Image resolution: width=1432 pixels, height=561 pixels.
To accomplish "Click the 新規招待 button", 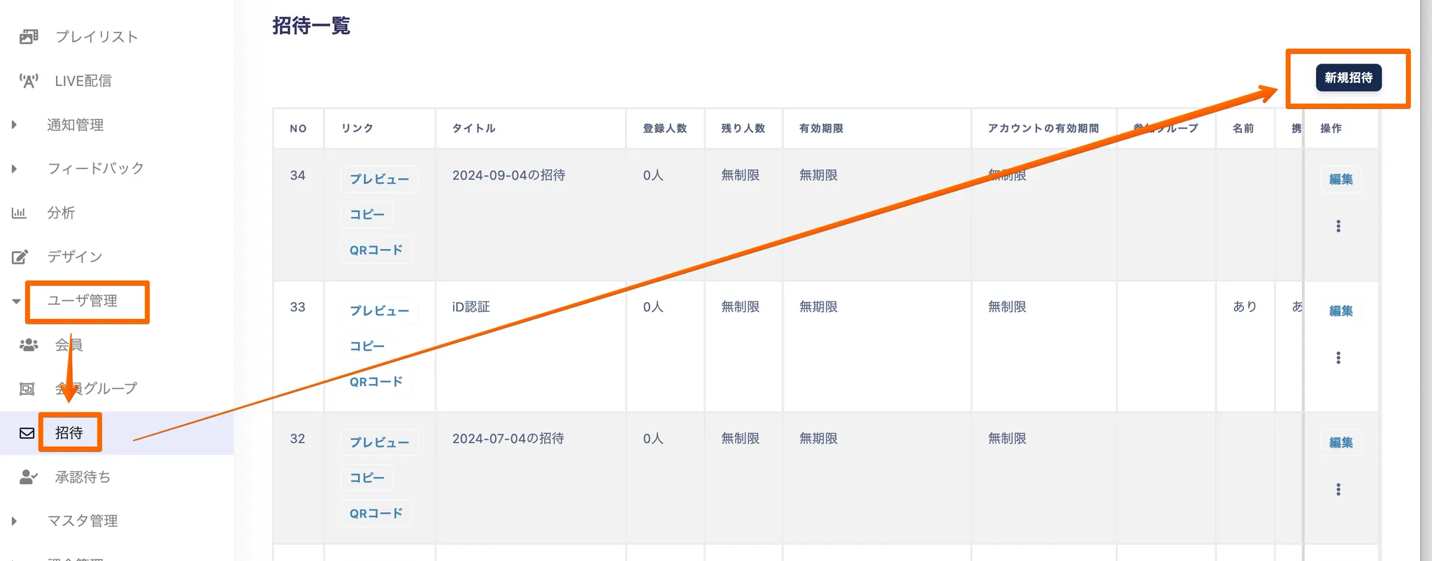I will pos(1349,78).
